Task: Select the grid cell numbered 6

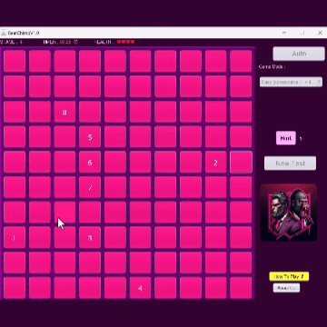Action: click(x=90, y=162)
